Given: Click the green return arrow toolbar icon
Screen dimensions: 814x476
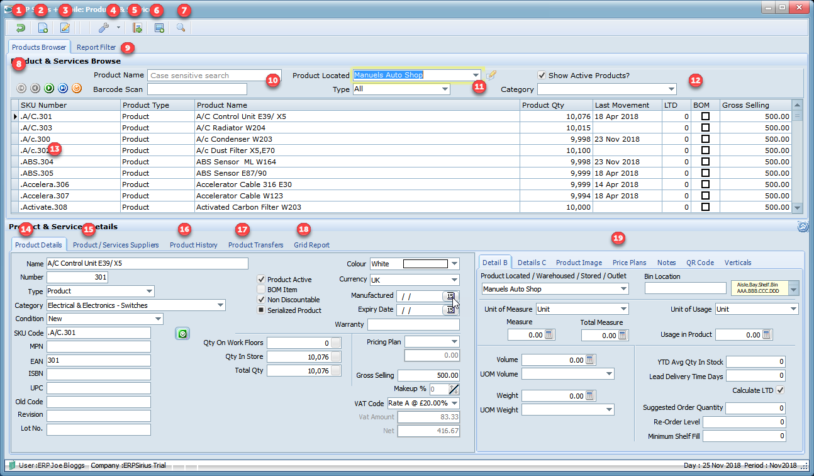Looking at the screenshot, I should (x=21, y=28).
